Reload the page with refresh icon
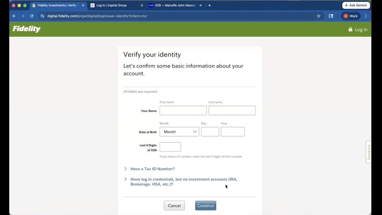The image size is (382, 215). [32, 16]
